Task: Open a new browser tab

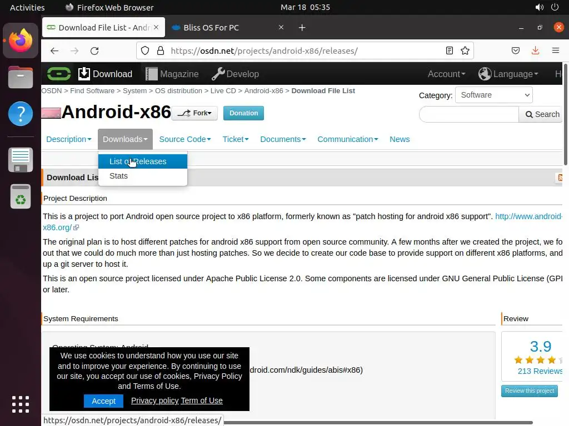Action: 302,28
